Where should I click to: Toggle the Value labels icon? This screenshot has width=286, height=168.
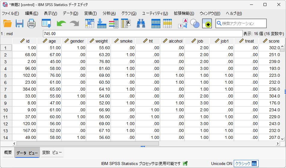[183, 23]
